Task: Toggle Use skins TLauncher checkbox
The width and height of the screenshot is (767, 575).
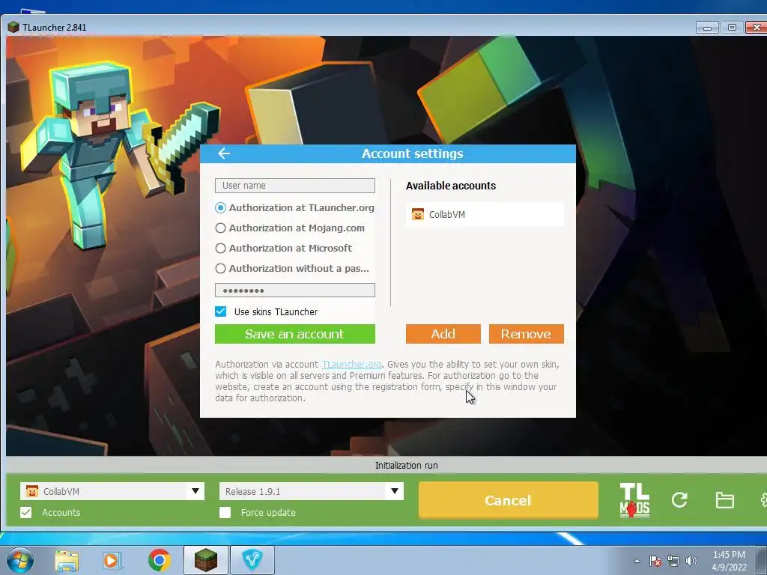Action: click(221, 311)
